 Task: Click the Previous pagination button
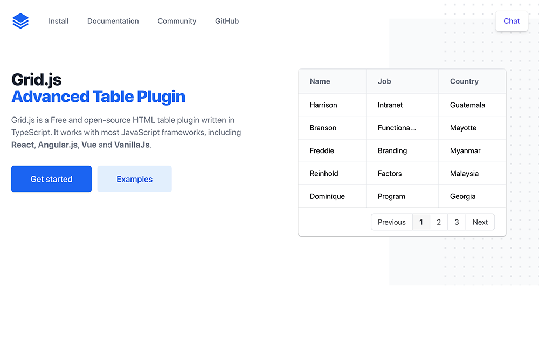391,222
